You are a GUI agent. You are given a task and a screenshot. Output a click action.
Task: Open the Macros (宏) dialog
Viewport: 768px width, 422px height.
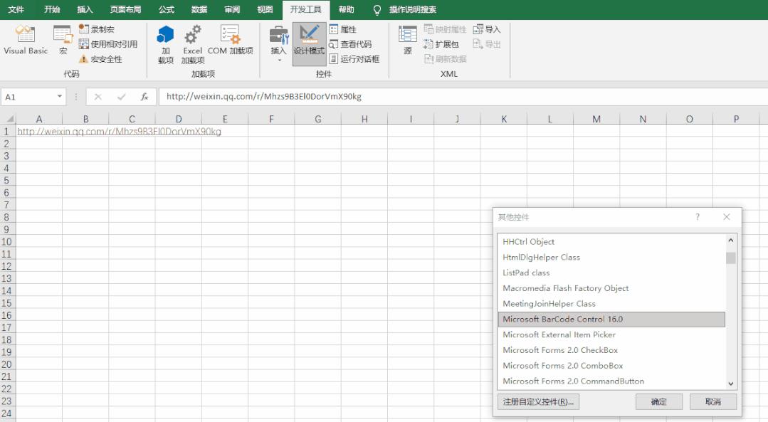tap(63, 40)
